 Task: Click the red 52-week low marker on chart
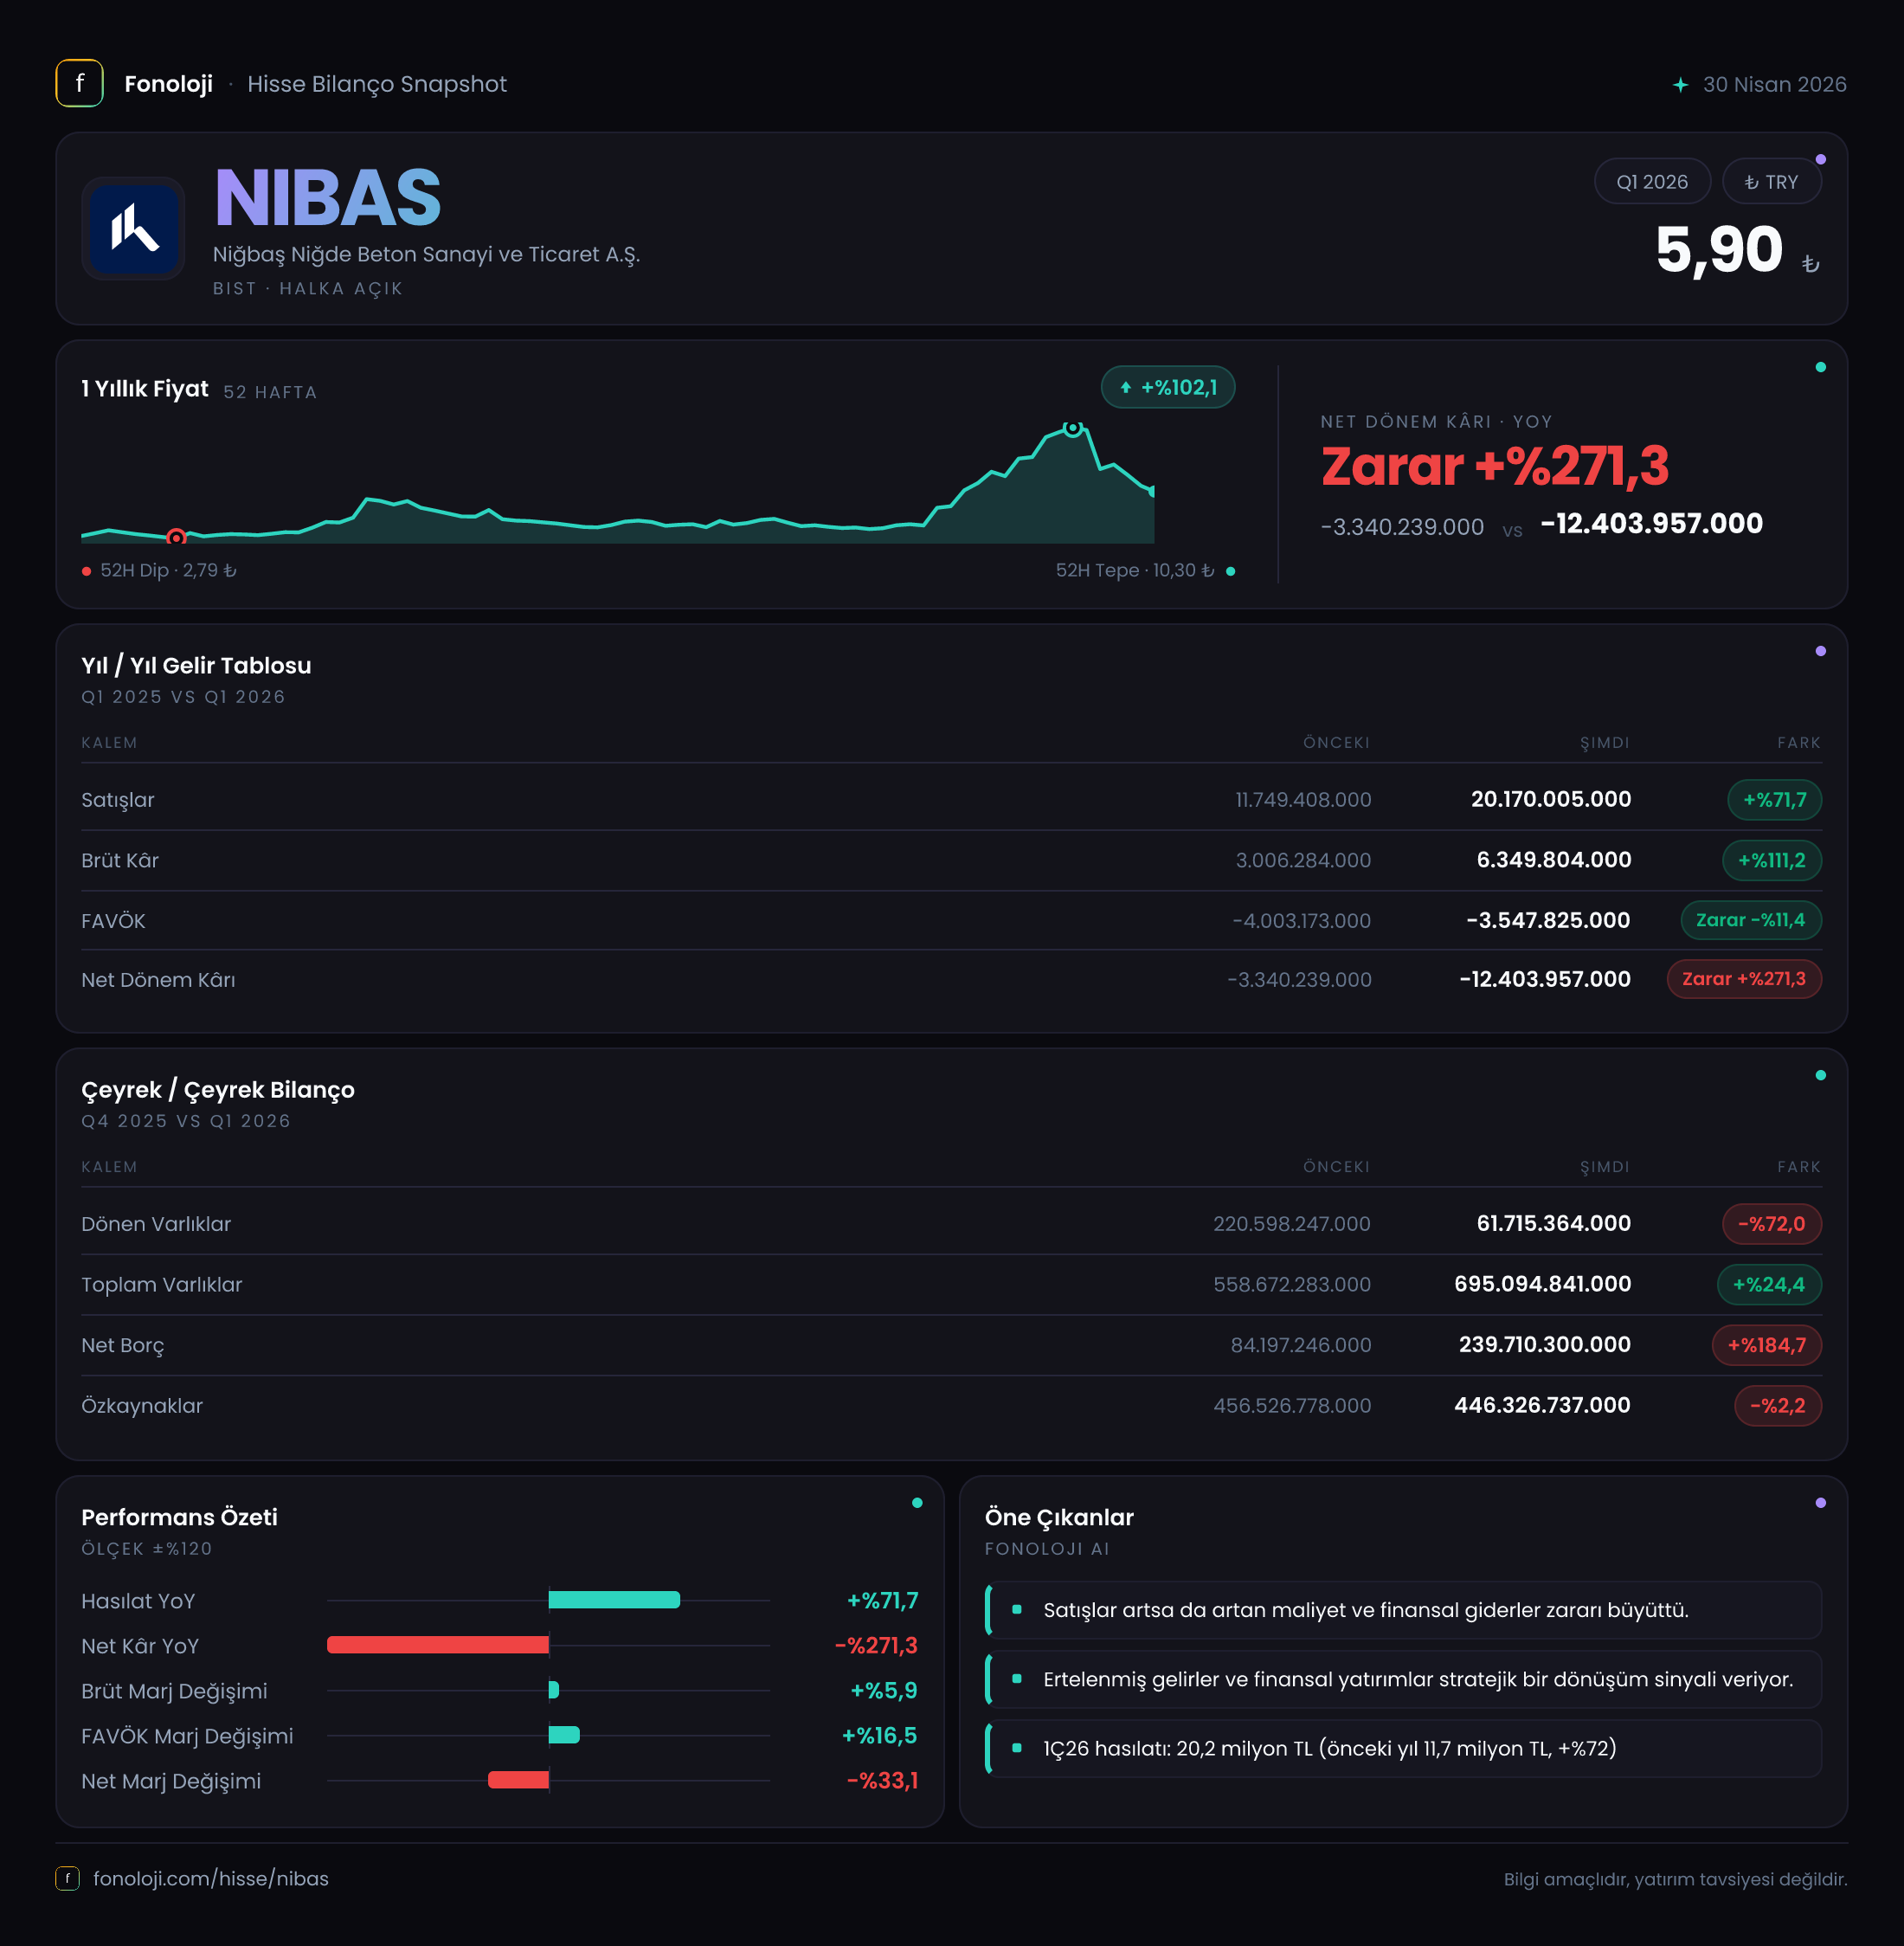176,537
